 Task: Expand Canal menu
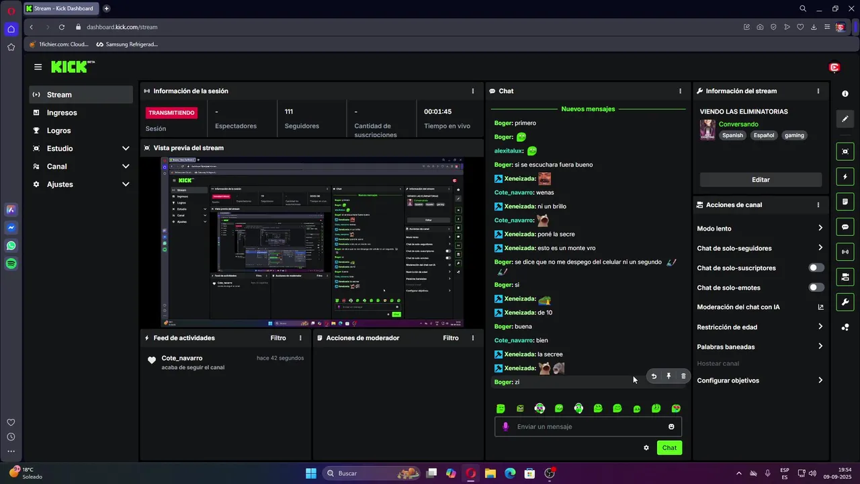(x=81, y=166)
